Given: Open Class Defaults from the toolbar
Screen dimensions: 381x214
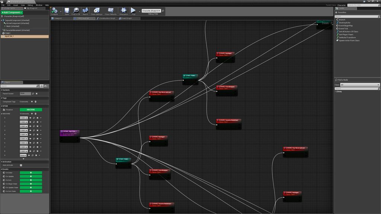Looking at the screenshot, I should coord(111,11).
